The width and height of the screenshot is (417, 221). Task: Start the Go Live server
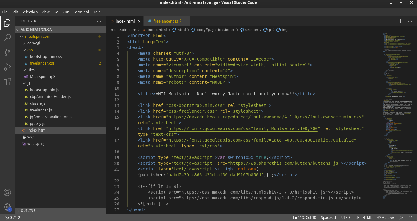click(386, 218)
